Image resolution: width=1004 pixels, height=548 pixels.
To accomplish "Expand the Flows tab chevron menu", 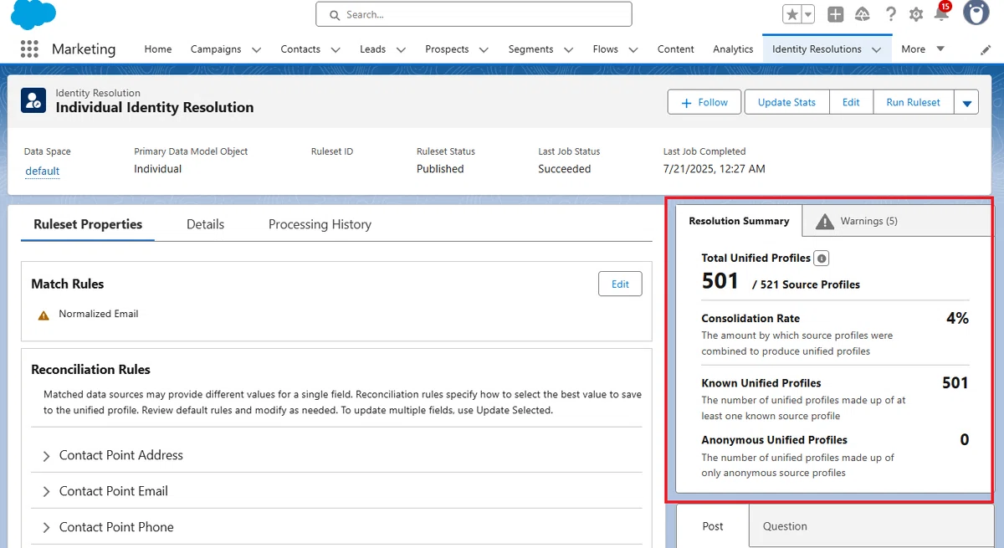I will coord(633,49).
